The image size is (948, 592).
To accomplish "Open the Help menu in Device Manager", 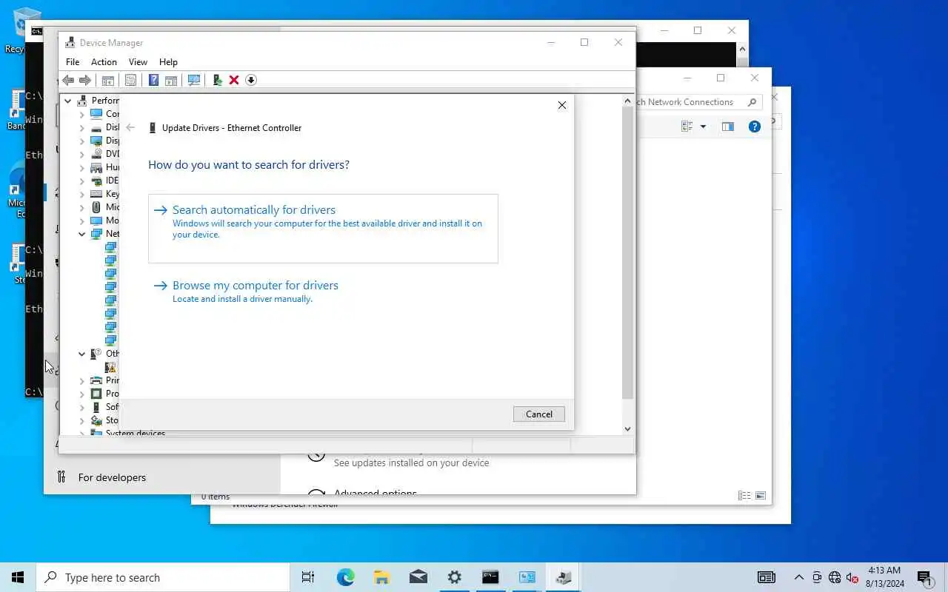I will pos(168,62).
